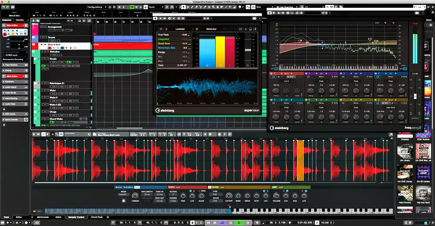Image resolution: width=435 pixels, height=226 pixels.
Task: Click the Stop transport button
Action: point(231,223)
